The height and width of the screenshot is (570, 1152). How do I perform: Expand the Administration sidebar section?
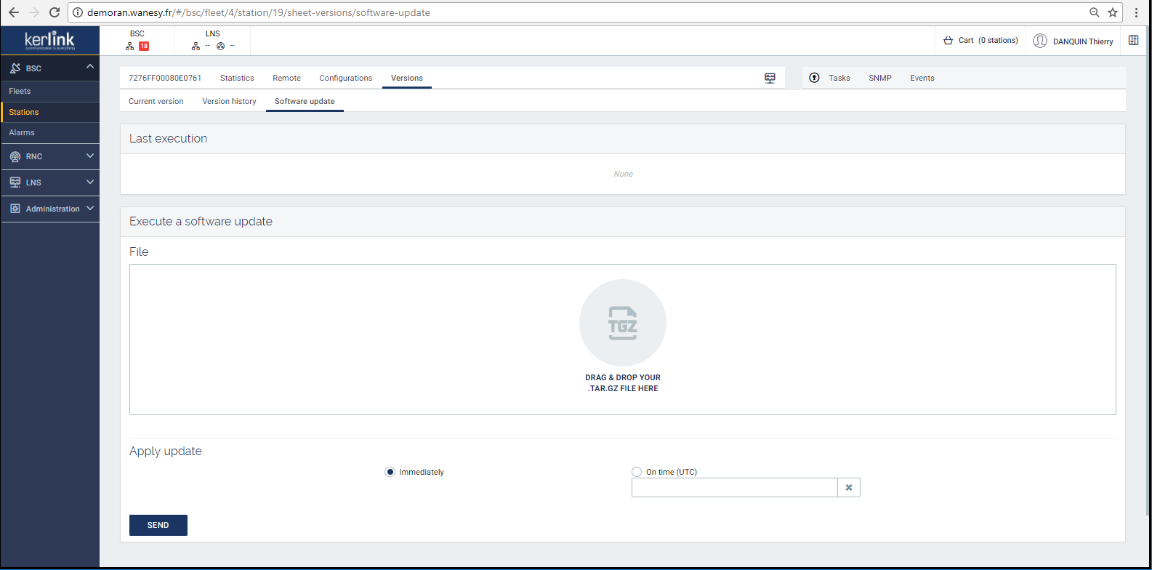click(90, 209)
